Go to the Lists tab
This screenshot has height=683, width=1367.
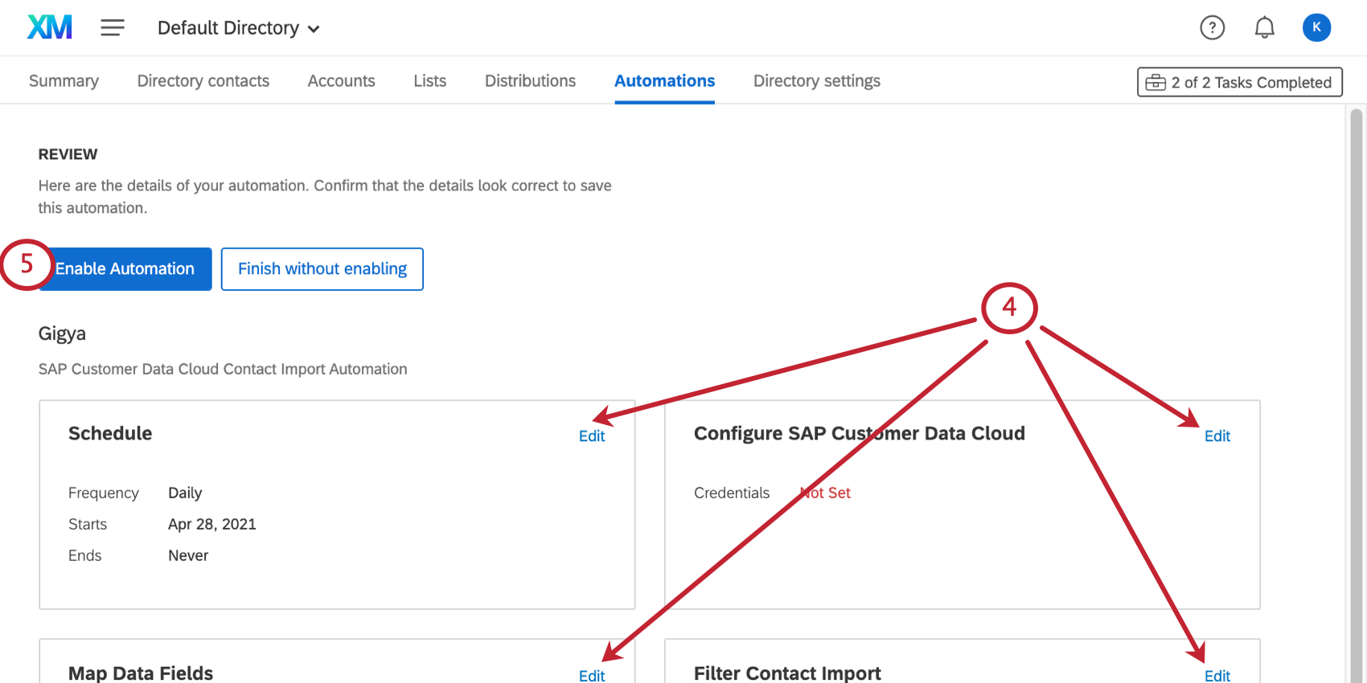pyautogui.click(x=429, y=81)
